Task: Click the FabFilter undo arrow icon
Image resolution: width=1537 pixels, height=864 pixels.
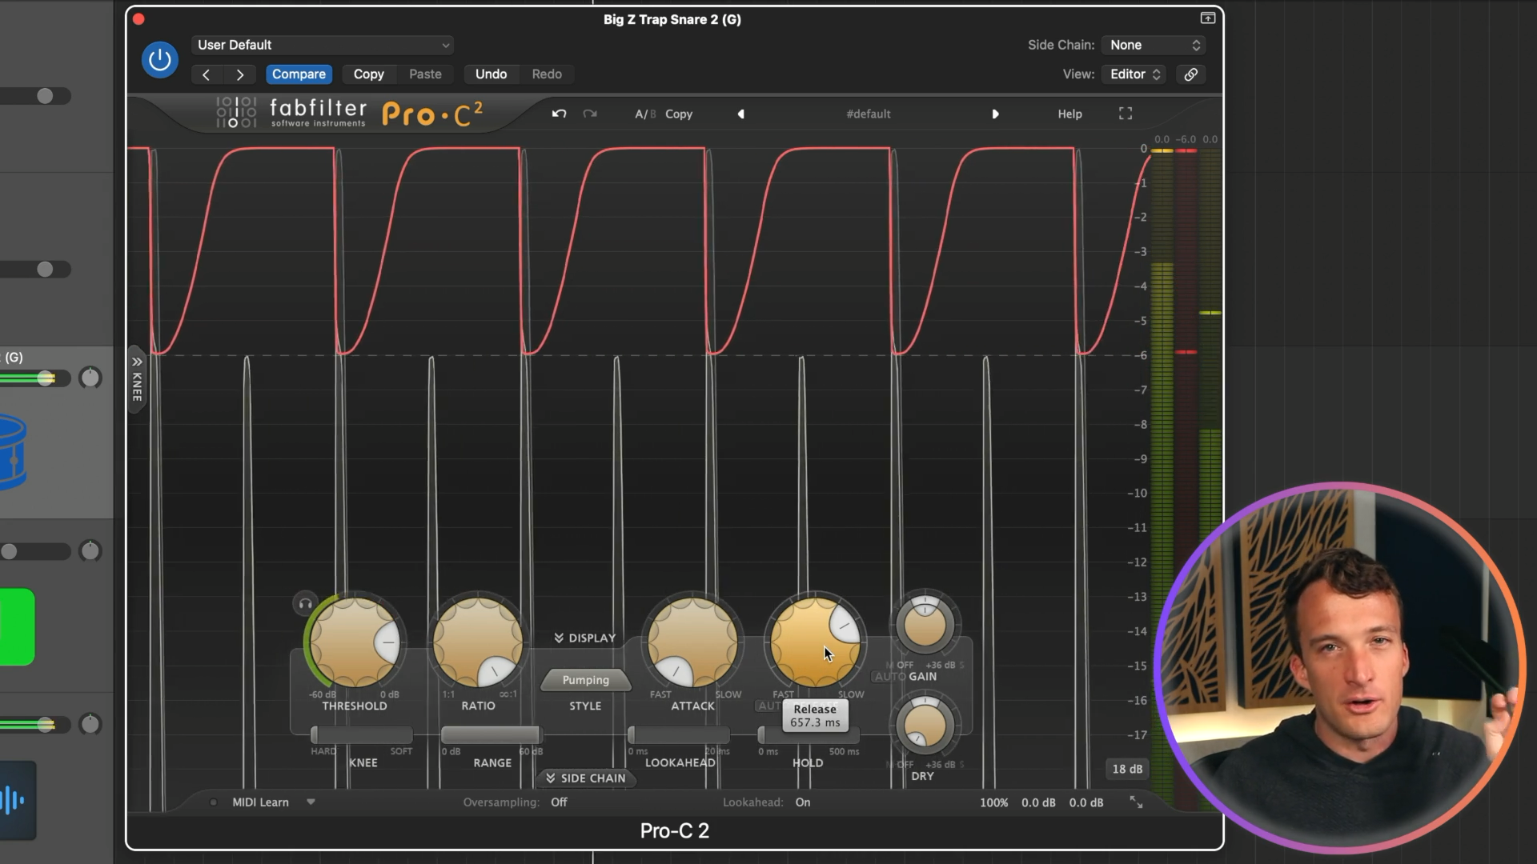Action: pyautogui.click(x=559, y=114)
